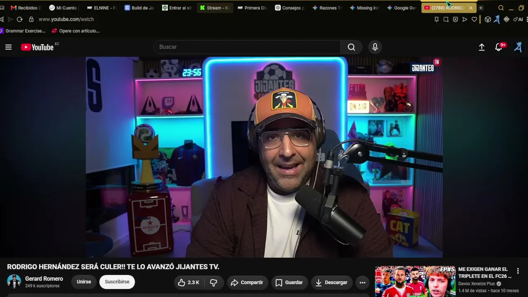Open 'ME EXIGEN GANAR EL TRIPLETE' video title
Screen dimensions: 528x297
pos(485,273)
